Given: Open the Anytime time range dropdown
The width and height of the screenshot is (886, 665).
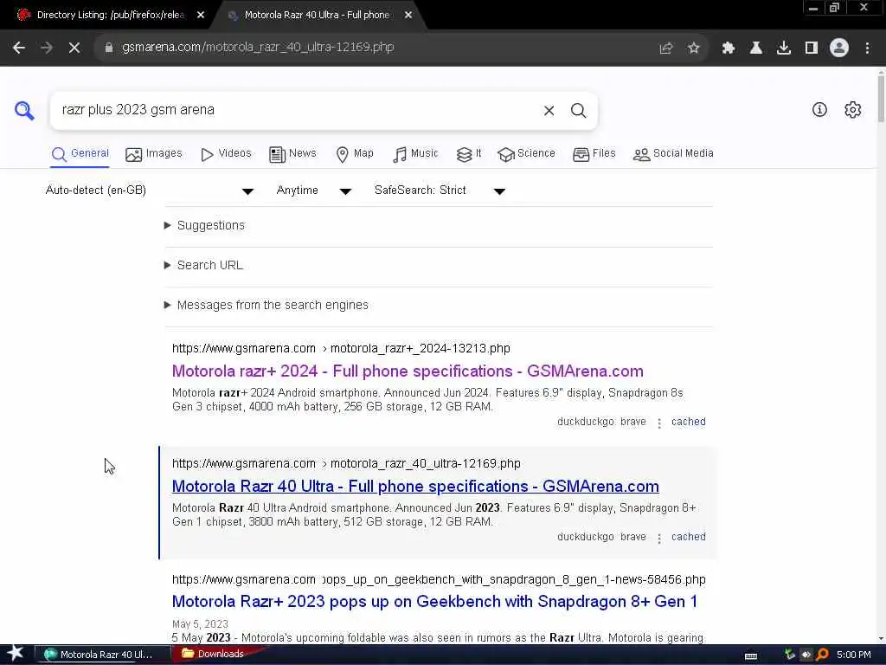Looking at the screenshot, I should coord(313,190).
